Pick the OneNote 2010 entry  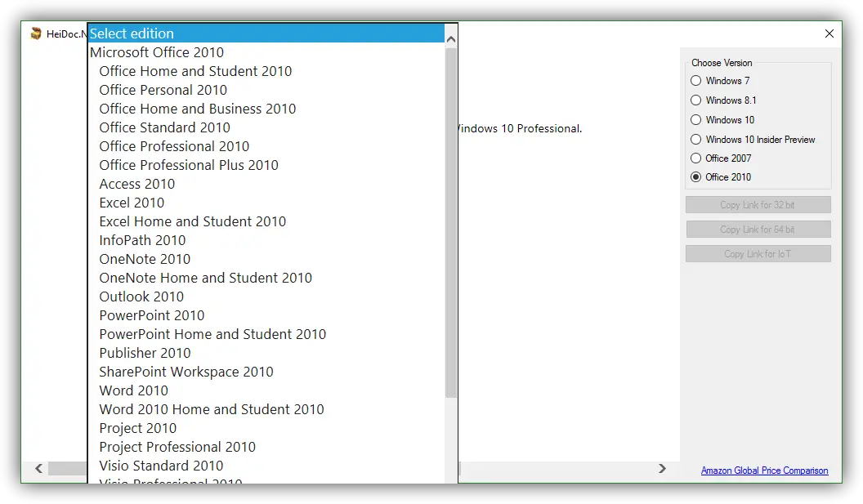[266, 259]
